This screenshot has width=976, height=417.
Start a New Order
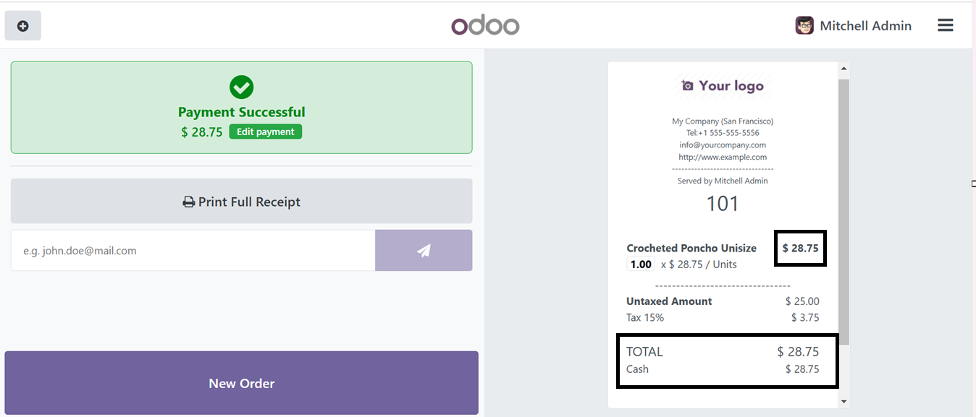(242, 383)
